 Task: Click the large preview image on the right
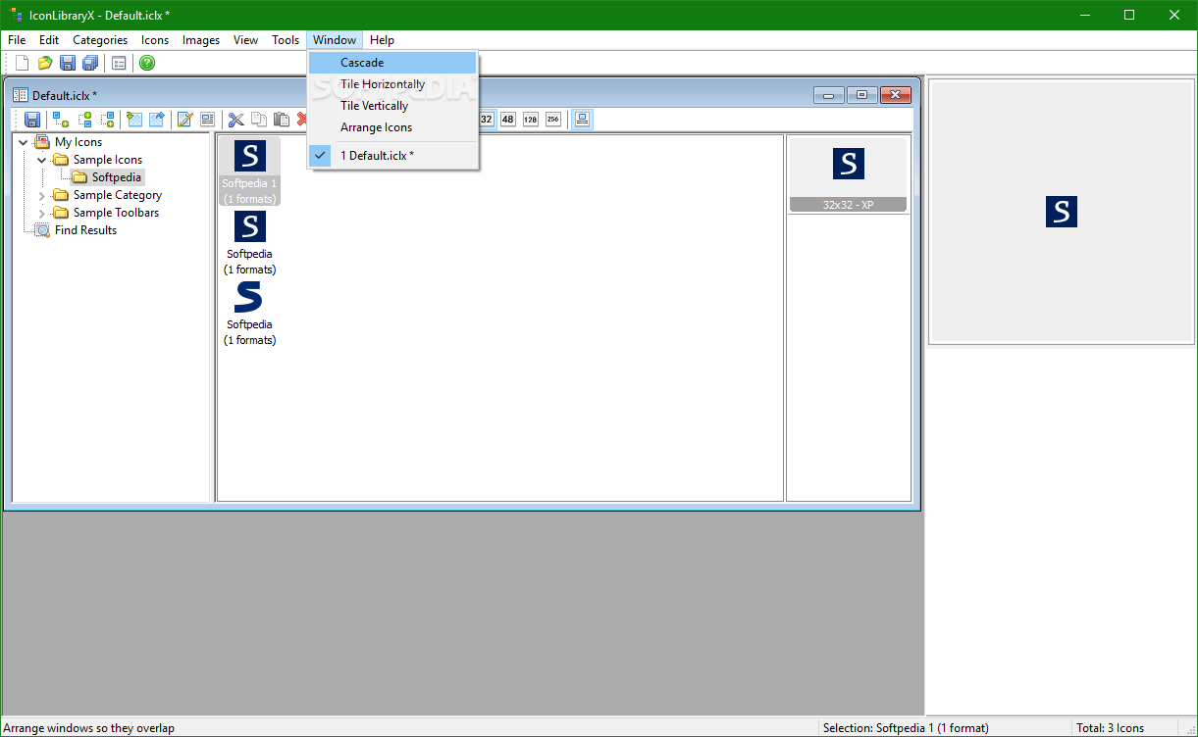[1061, 212]
